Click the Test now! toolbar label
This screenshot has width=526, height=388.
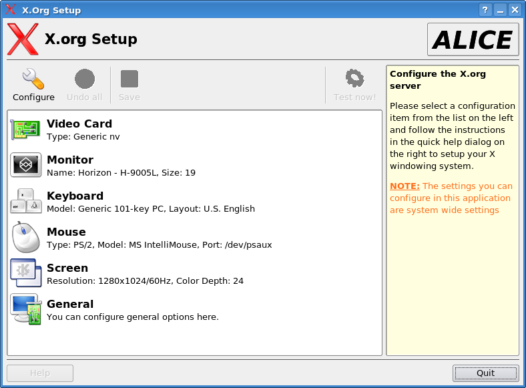355,98
